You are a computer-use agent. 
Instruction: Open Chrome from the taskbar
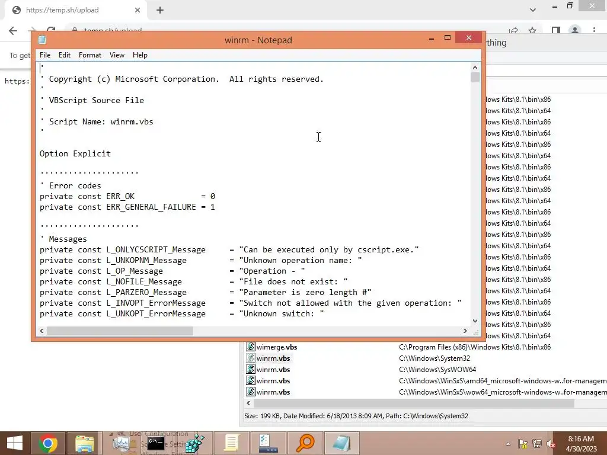tap(48, 443)
